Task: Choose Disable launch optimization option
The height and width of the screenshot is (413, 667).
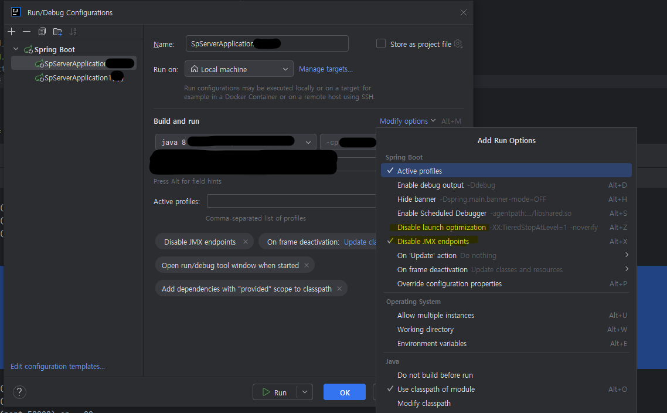Action: pyautogui.click(x=506, y=228)
